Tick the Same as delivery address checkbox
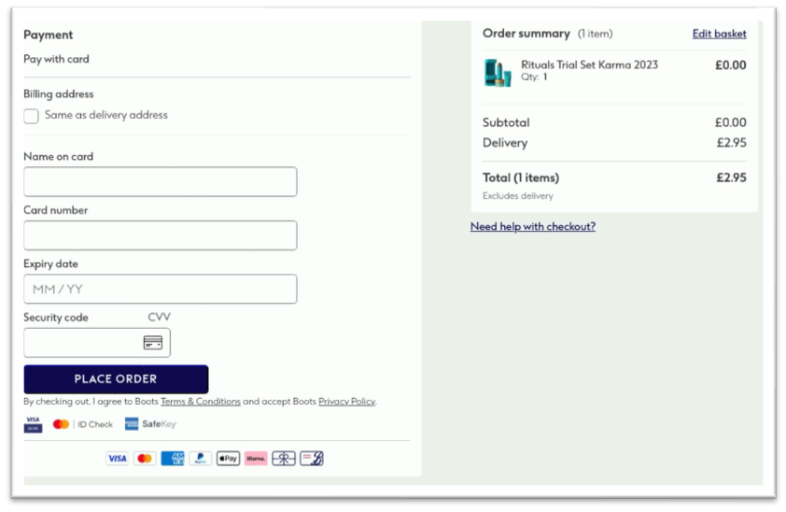The width and height of the screenshot is (786, 512). tap(31, 117)
